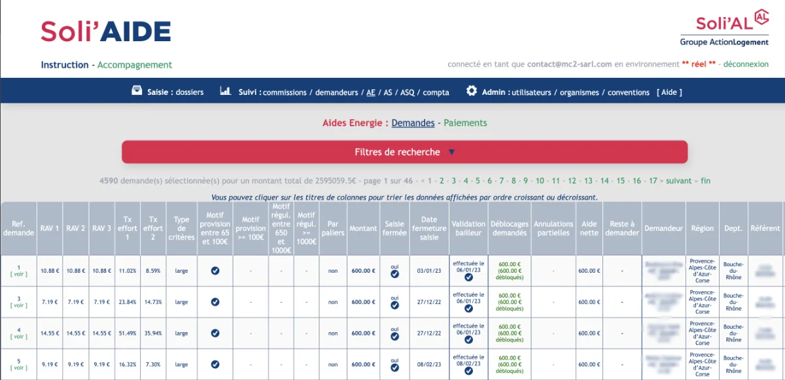The width and height of the screenshot is (785, 380).
Task: Sort table by Date fermeture saisie header
Action: tap(429, 228)
